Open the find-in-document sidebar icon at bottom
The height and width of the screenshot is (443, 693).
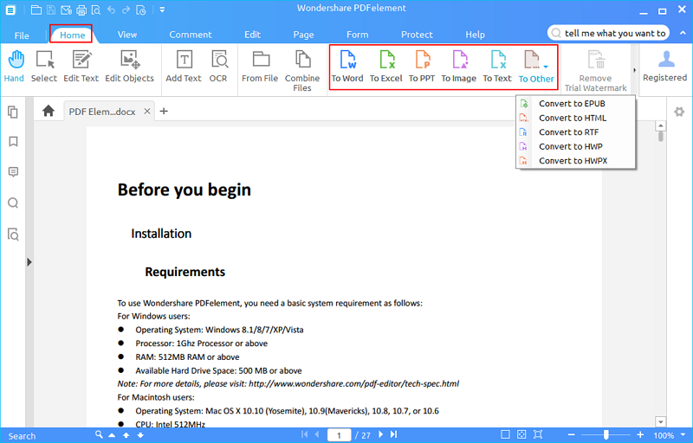13,234
